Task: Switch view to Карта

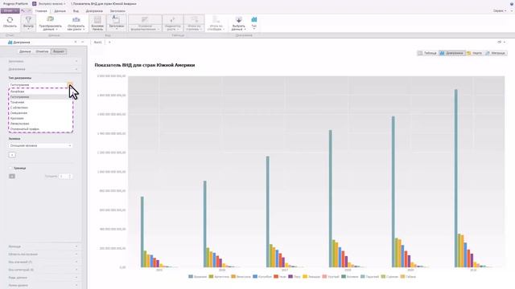Action: pos(475,53)
